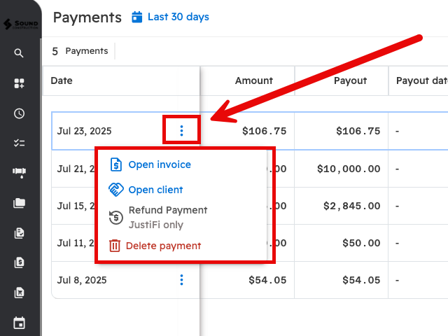
Task: Click the Sound Construction logo
Action: tap(20, 24)
